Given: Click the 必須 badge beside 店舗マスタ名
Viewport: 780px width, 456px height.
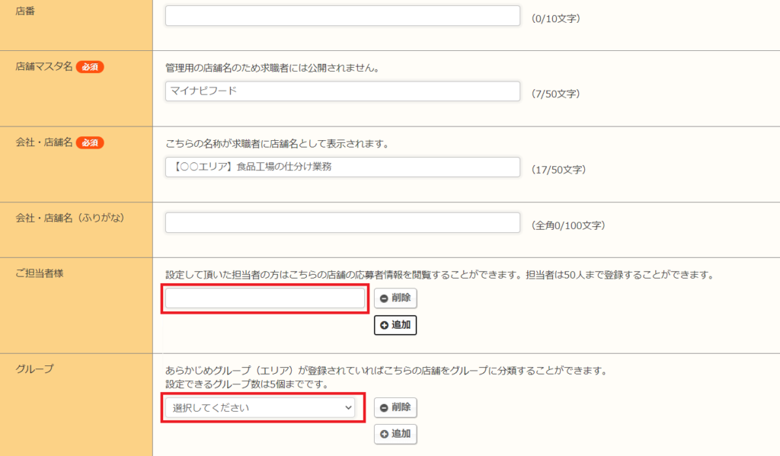Looking at the screenshot, I should 90,67.
